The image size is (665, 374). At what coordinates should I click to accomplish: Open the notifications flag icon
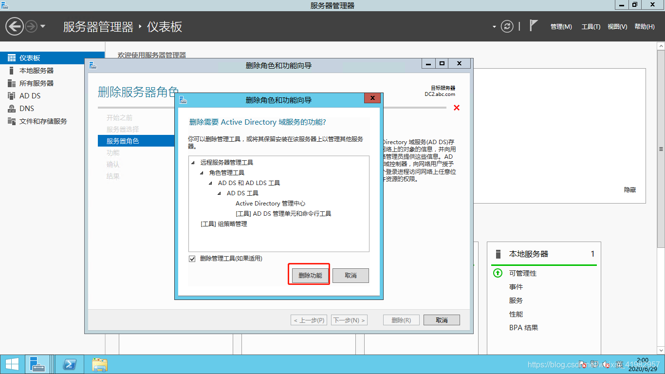(x=534, y=26)
